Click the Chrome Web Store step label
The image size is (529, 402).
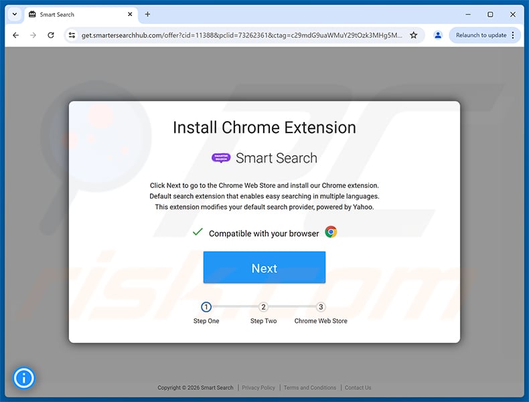tap(321, 321)
